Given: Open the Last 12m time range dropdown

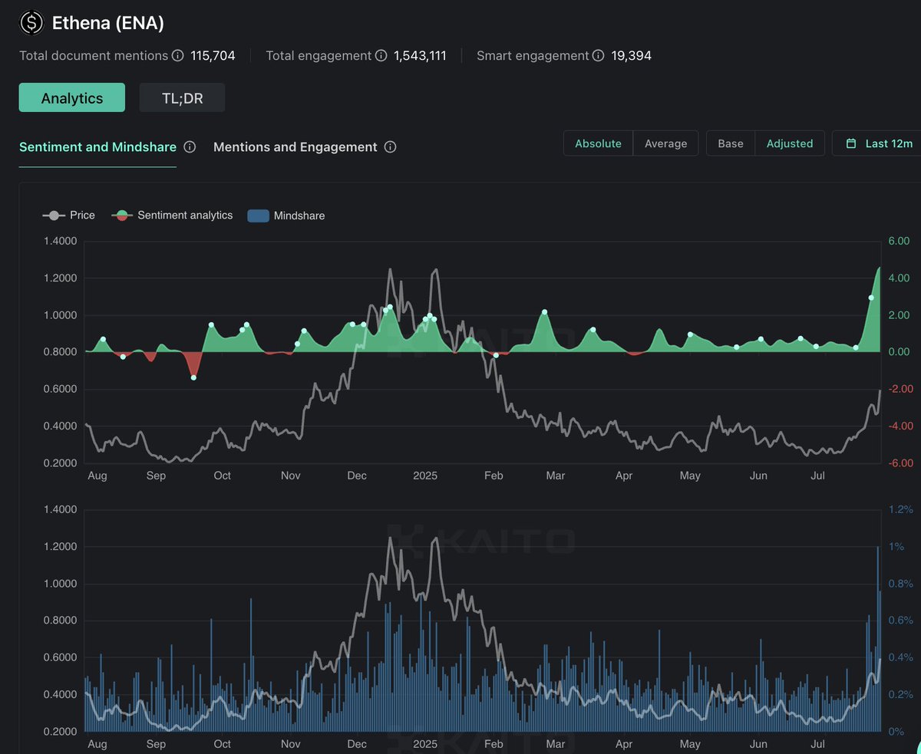Looking at the screenshot, I should click(x=883, y=143).
